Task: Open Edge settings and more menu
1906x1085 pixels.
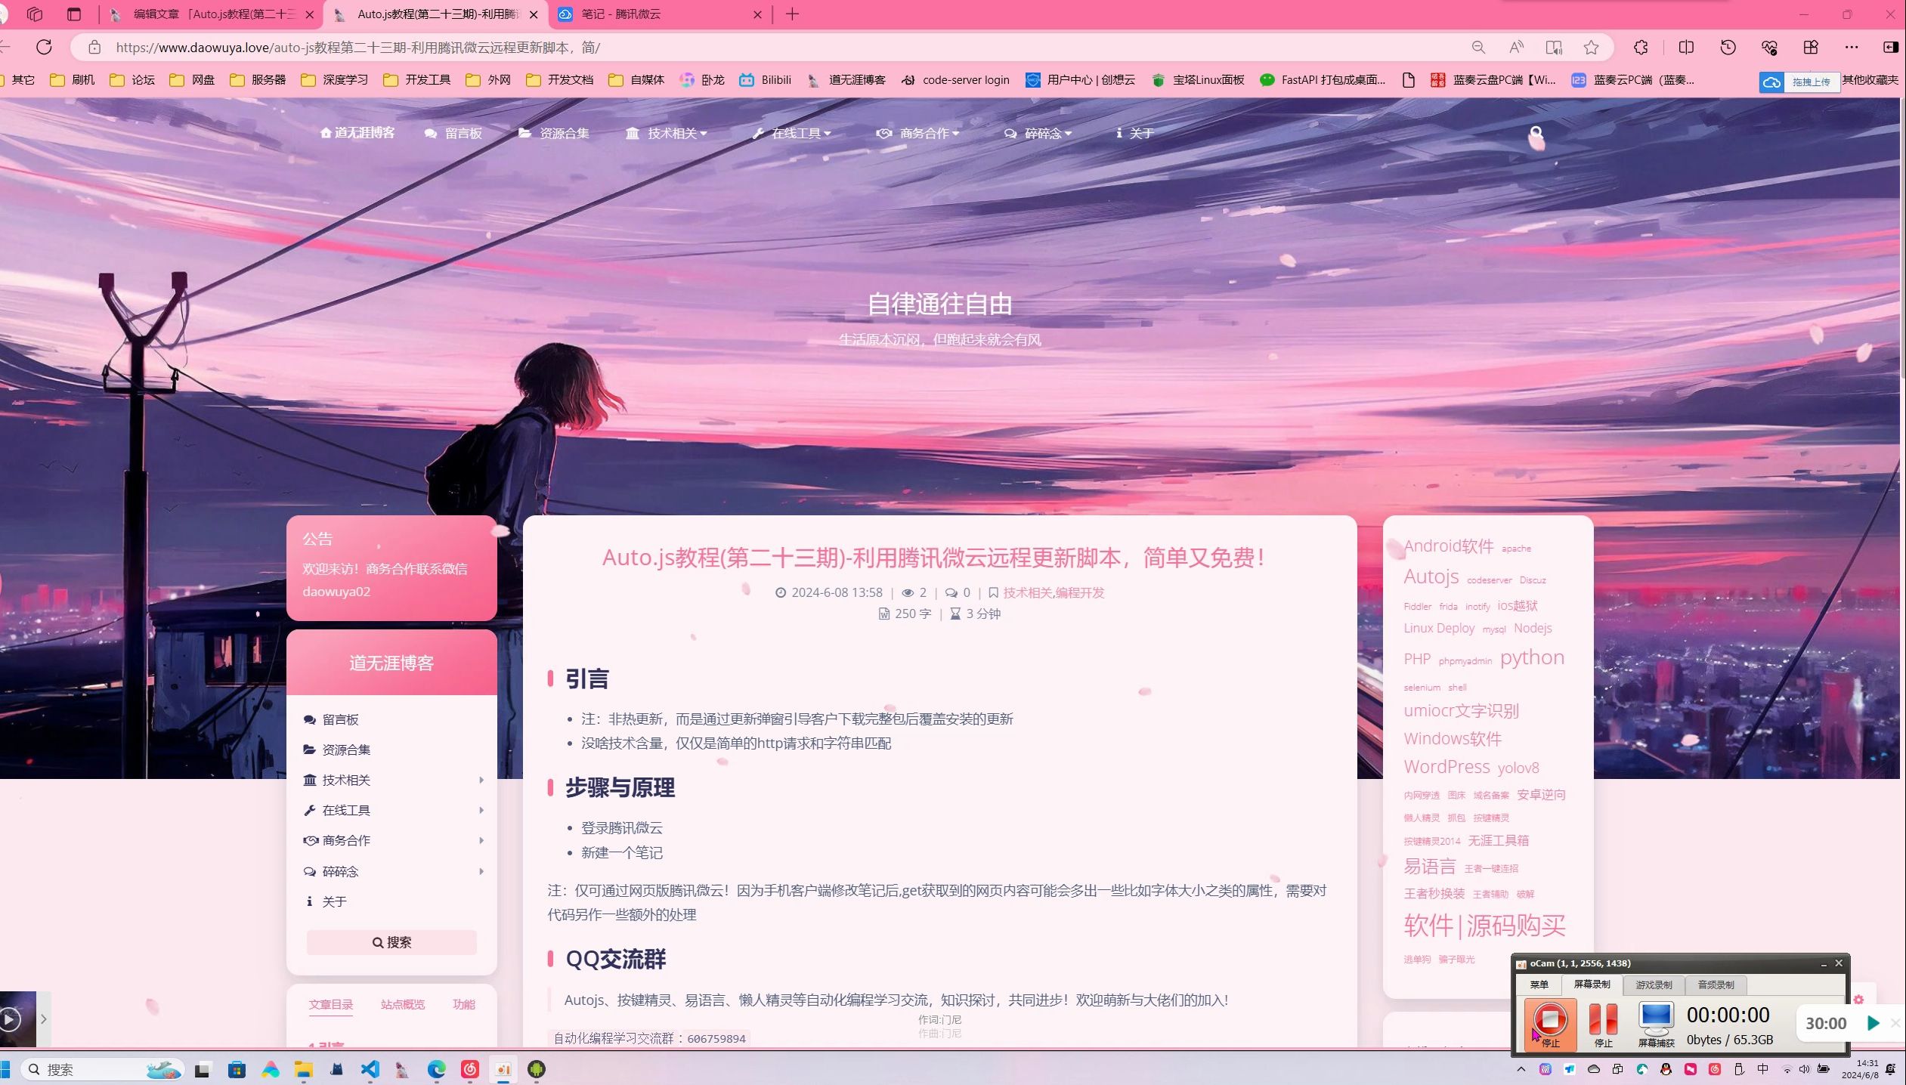Action: tap(1852, 47)
